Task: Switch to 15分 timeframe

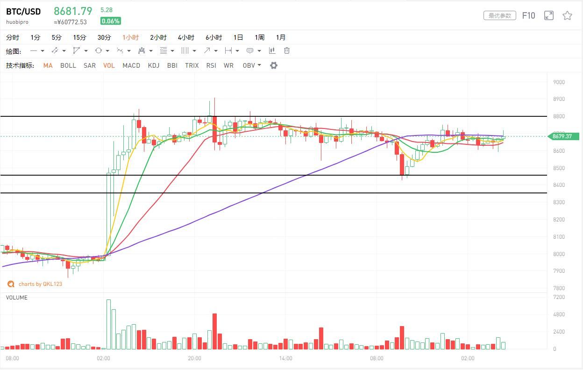Action: (x=79, y=37)
